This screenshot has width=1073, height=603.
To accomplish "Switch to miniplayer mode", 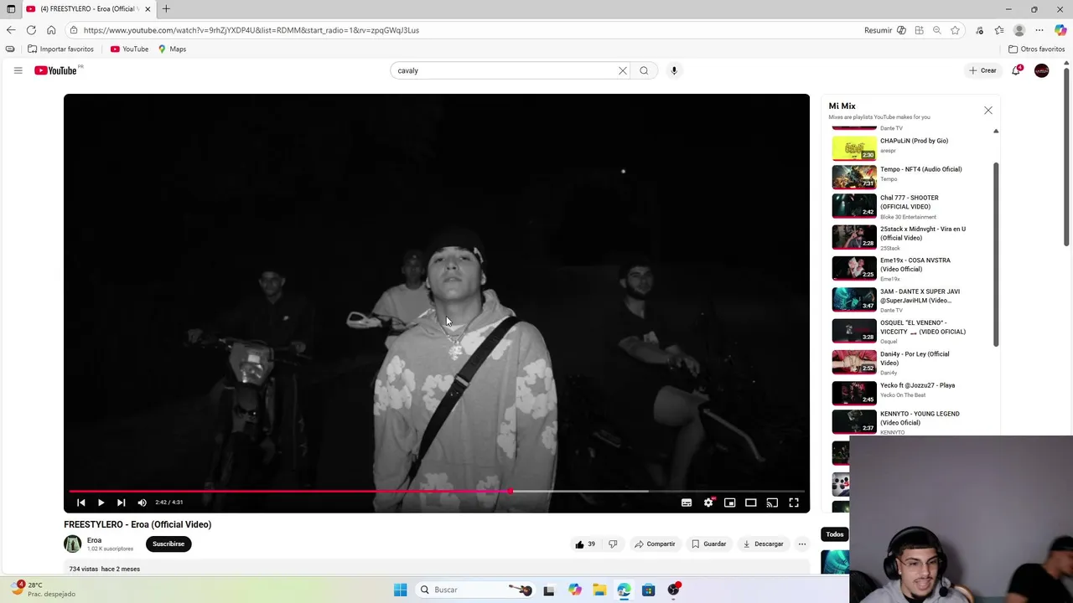I will coord(729,502).
